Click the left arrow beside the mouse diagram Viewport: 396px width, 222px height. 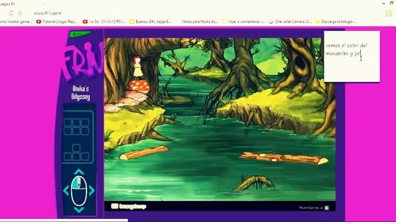click(66, 191)
